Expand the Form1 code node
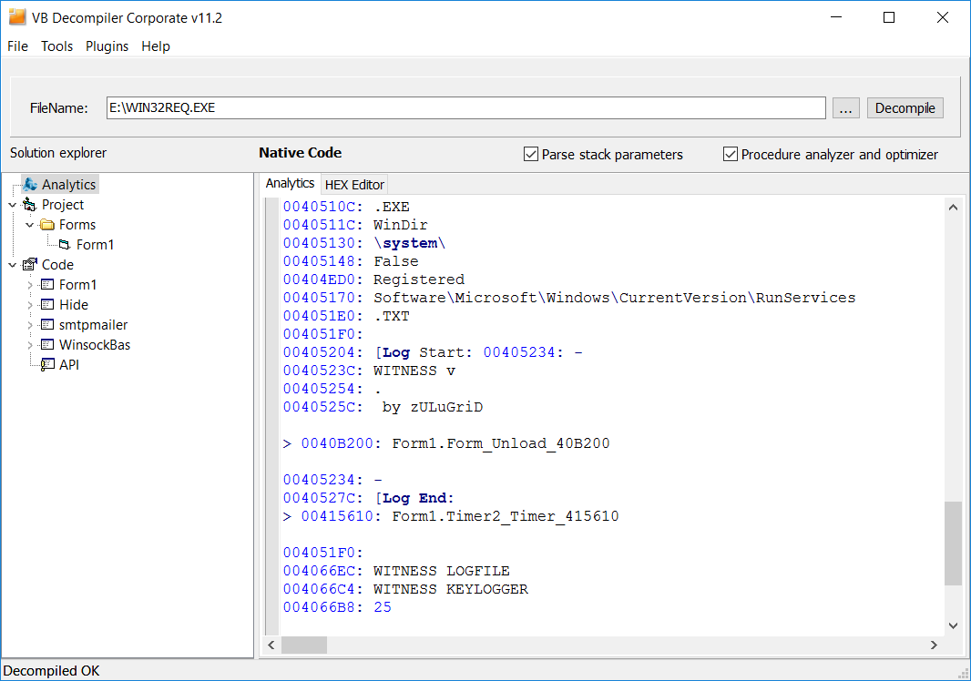 tap(30, 285)
